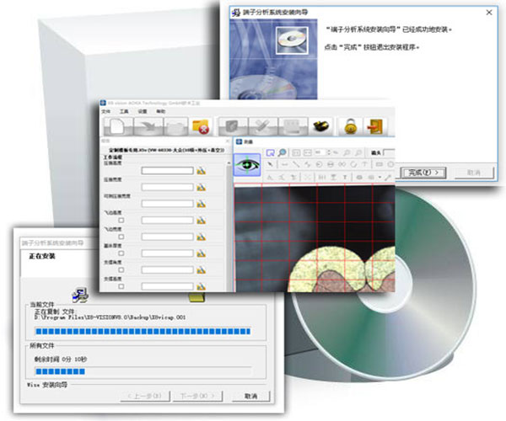The width and height of the screenshot is (506, 421).
Task: Click the greyed 下一步(N) button
Action: [197, 396]
